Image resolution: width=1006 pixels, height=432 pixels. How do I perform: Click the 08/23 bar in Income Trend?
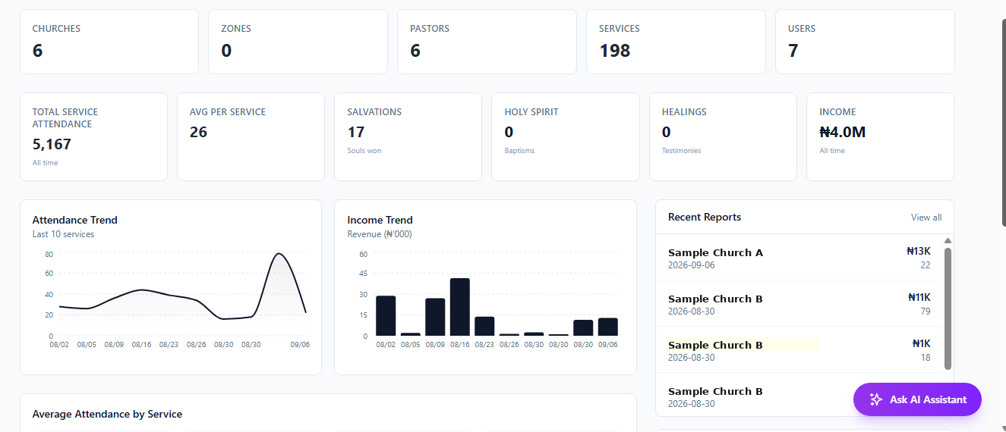(484, 326)
